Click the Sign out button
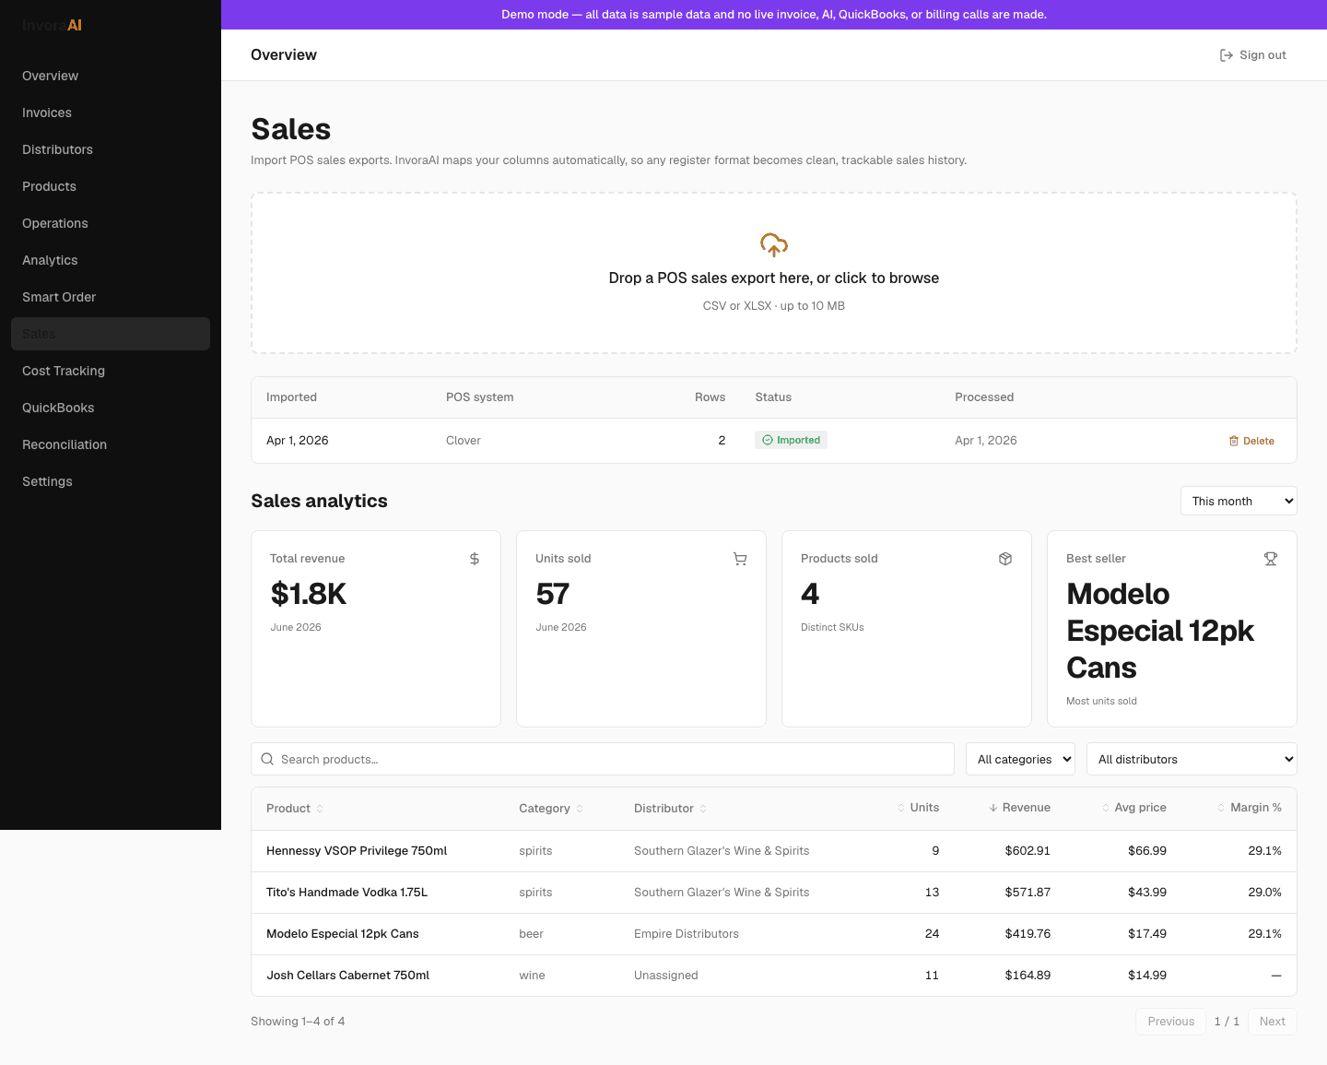1327x1065 pixels. click(1252, 55)
